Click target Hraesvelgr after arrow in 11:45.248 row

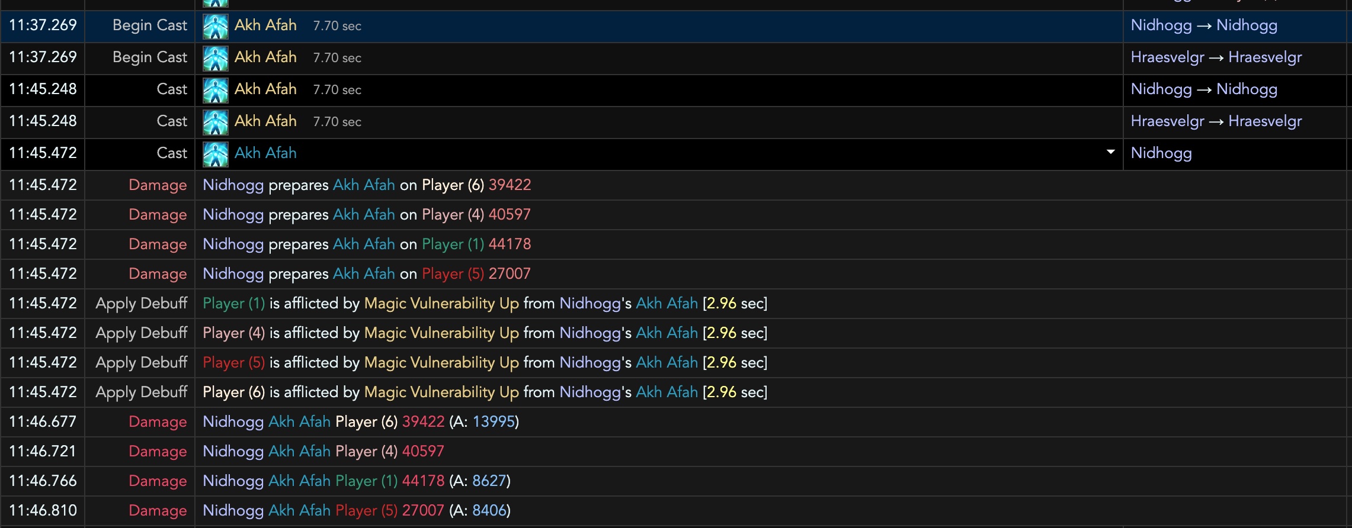point(1265,121)
